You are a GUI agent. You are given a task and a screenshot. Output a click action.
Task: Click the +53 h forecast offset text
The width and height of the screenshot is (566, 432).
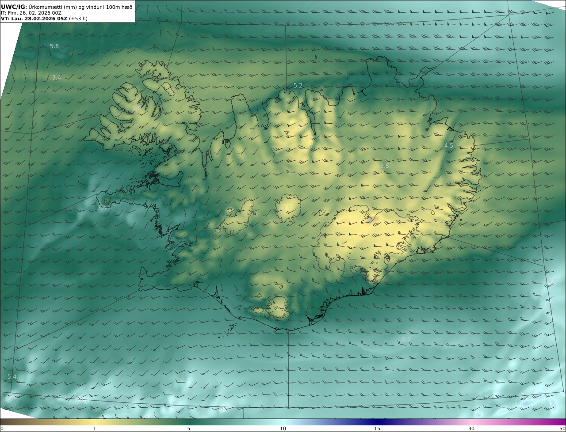tap(78, 19)
